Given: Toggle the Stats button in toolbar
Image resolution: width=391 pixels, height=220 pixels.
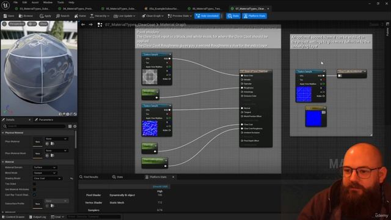Looking at the screenshot, I should click(x=233, y=16).
